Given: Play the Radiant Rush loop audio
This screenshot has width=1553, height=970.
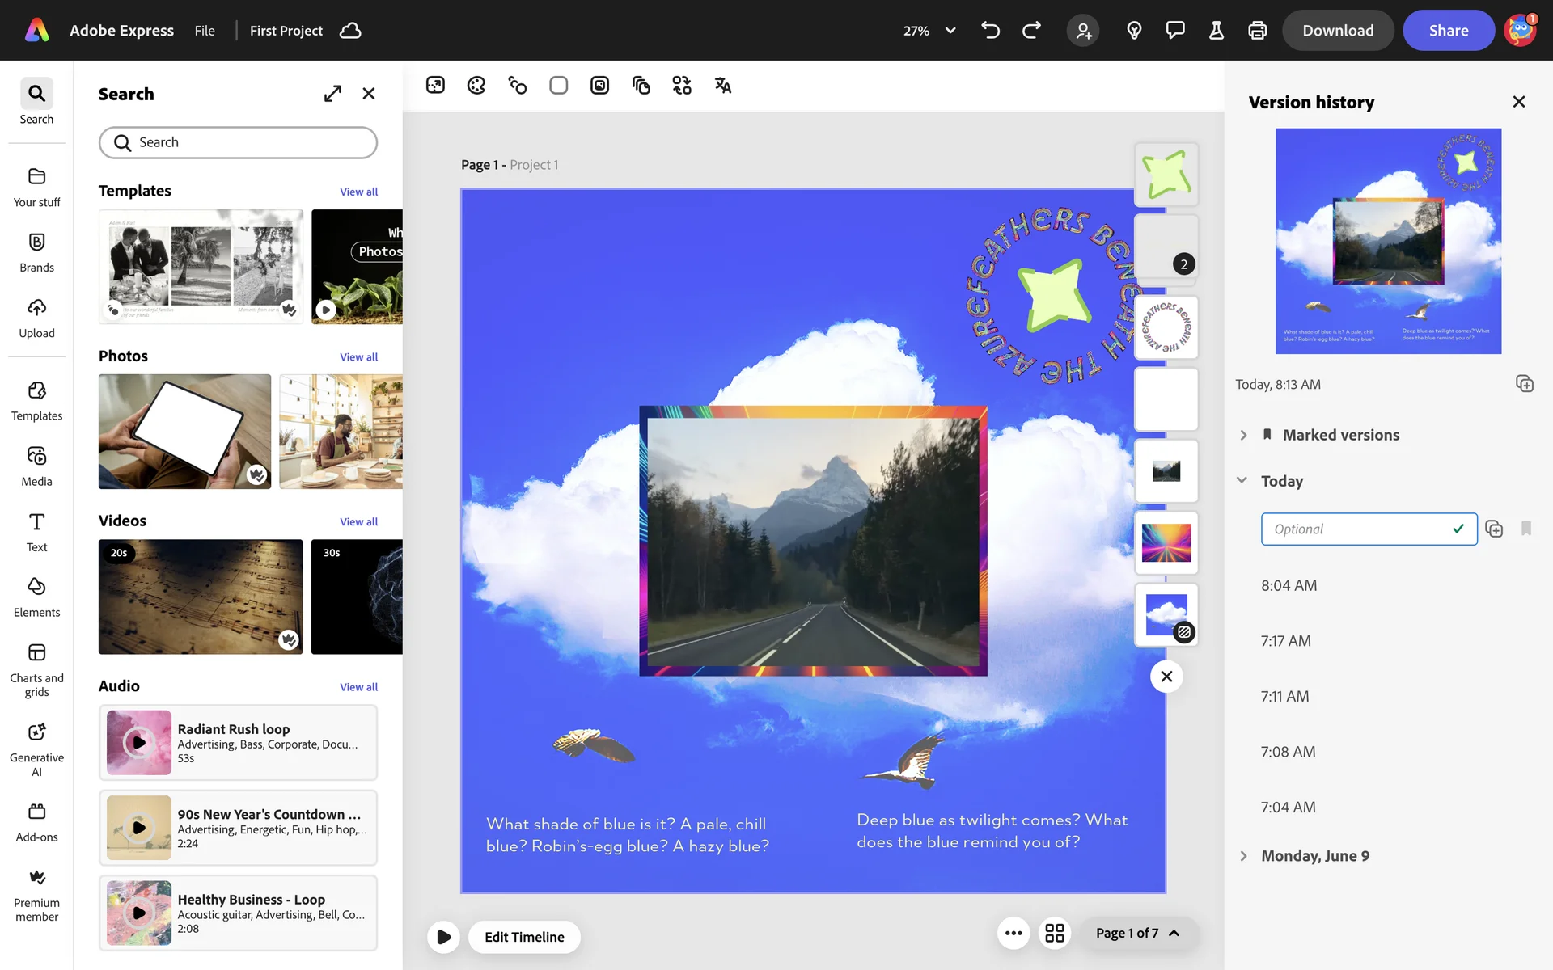Looking at the screenshot, I should (139, 742).
